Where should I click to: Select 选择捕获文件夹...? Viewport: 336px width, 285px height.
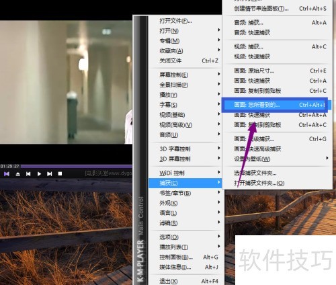(x=278, y=173)
